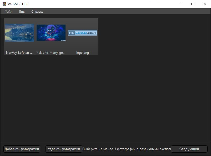Click the gap between Norway and rick-and-morty thumbnails

[x=35, y=33]
